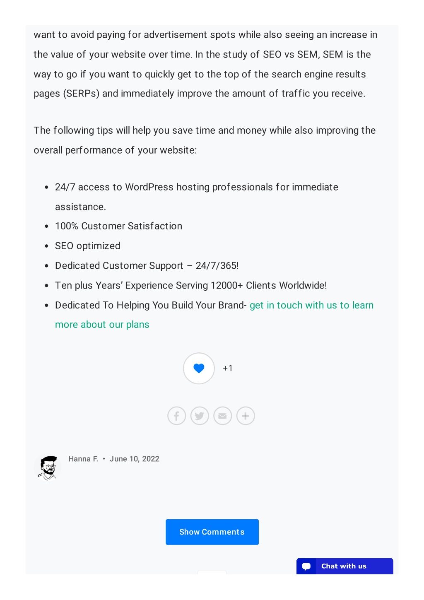
Task: Click the Dedicated Customer Support bullet text
Action: coord(147,265)
